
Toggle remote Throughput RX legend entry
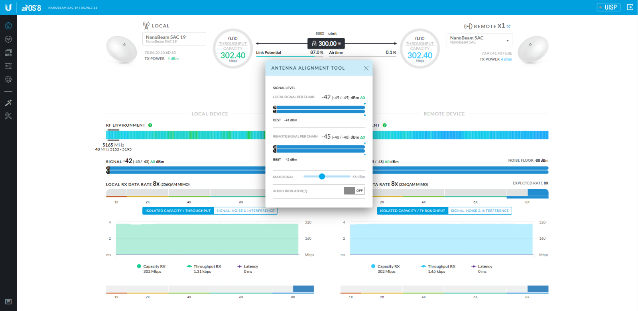(x=438, y=269)
